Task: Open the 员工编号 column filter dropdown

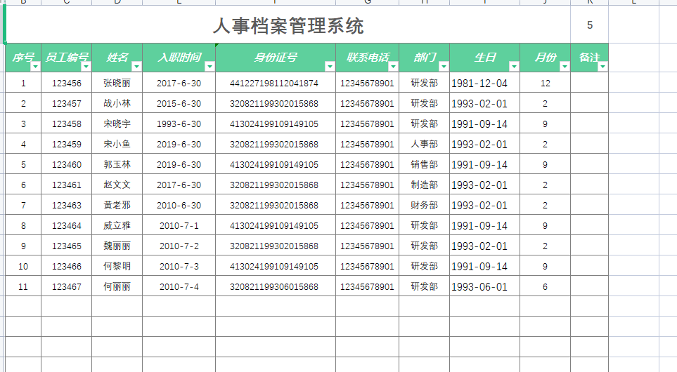Action: point(86,67)
